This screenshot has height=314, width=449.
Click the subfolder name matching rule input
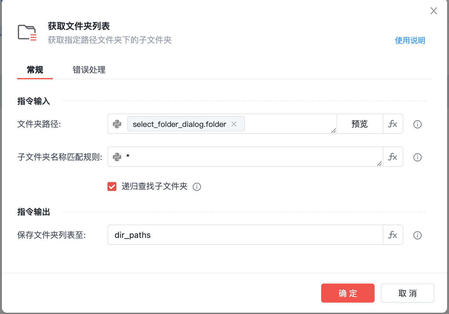pos(251,157)
